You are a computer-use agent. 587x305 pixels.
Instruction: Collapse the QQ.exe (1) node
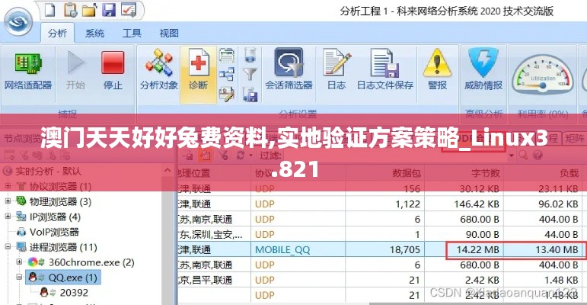coord(20,277)
